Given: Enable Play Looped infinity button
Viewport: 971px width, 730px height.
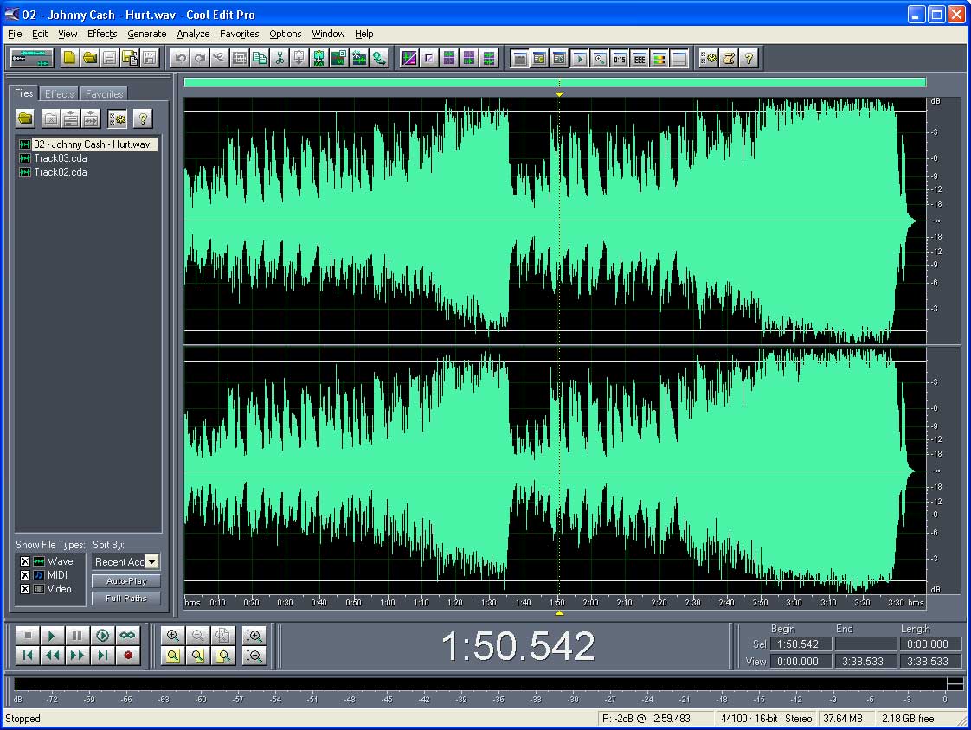Looking at the screenshot, I should tap(127, 635).
